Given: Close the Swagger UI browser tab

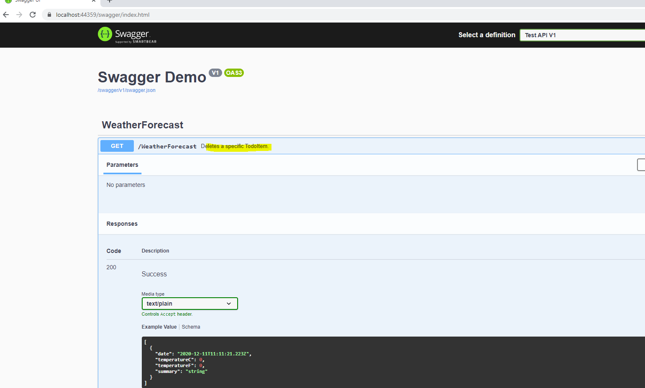Looking at the screenshot, I should [x=94, y=1].
